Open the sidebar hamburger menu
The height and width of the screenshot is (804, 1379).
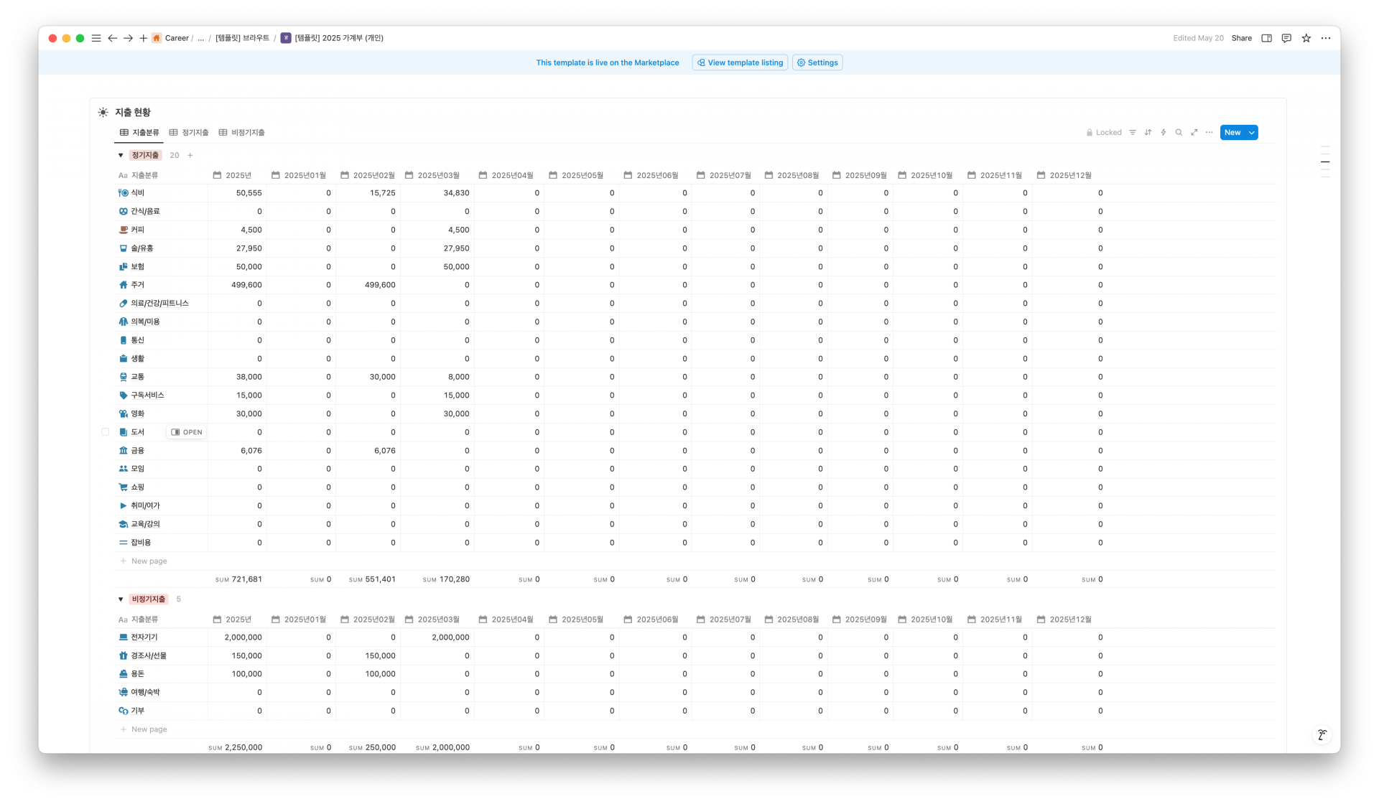pyautogui.click(x=96, y=38)
